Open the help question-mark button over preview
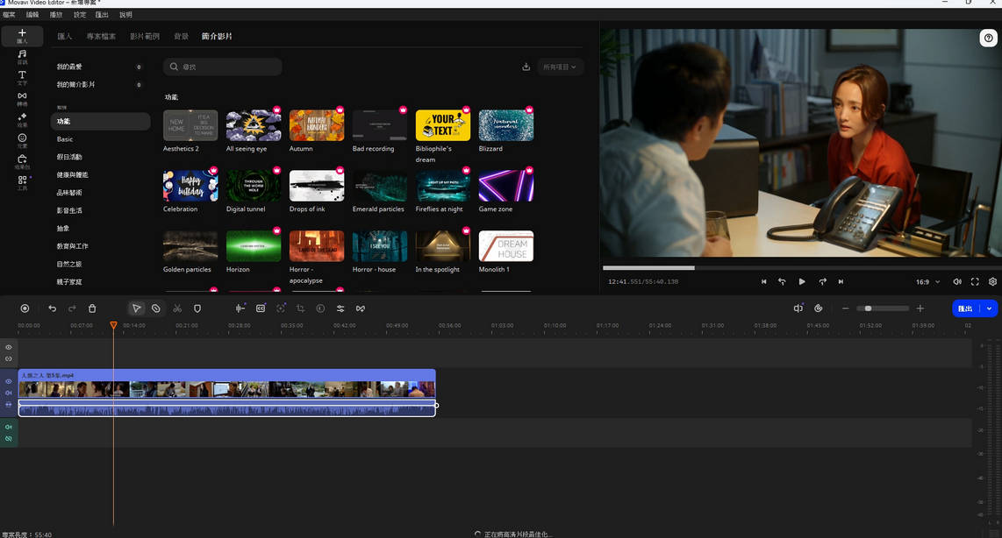 click(989, 38)
